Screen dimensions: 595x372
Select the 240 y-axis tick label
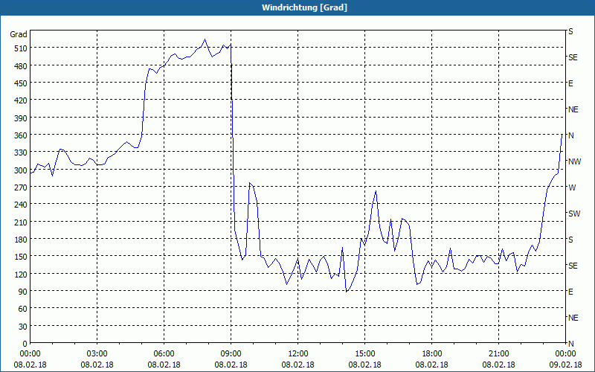click(x=21, y=204)
